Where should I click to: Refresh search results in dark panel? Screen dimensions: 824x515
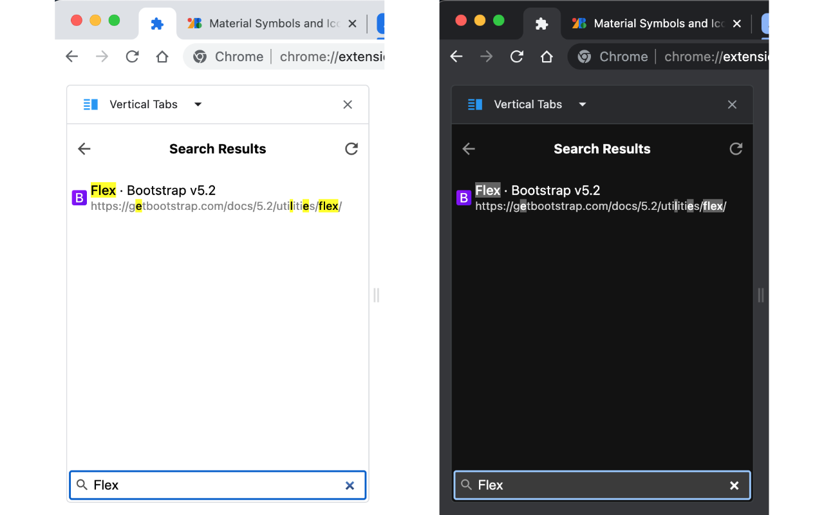coord(736,149)
